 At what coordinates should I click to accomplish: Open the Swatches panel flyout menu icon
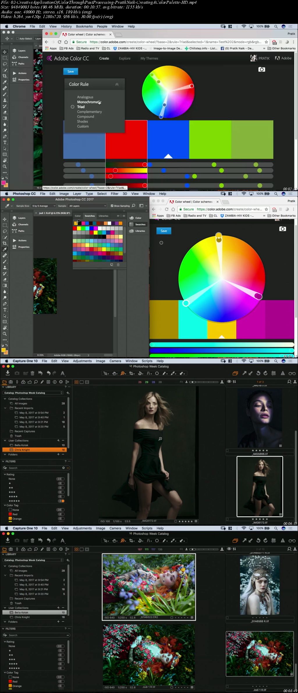124,216
